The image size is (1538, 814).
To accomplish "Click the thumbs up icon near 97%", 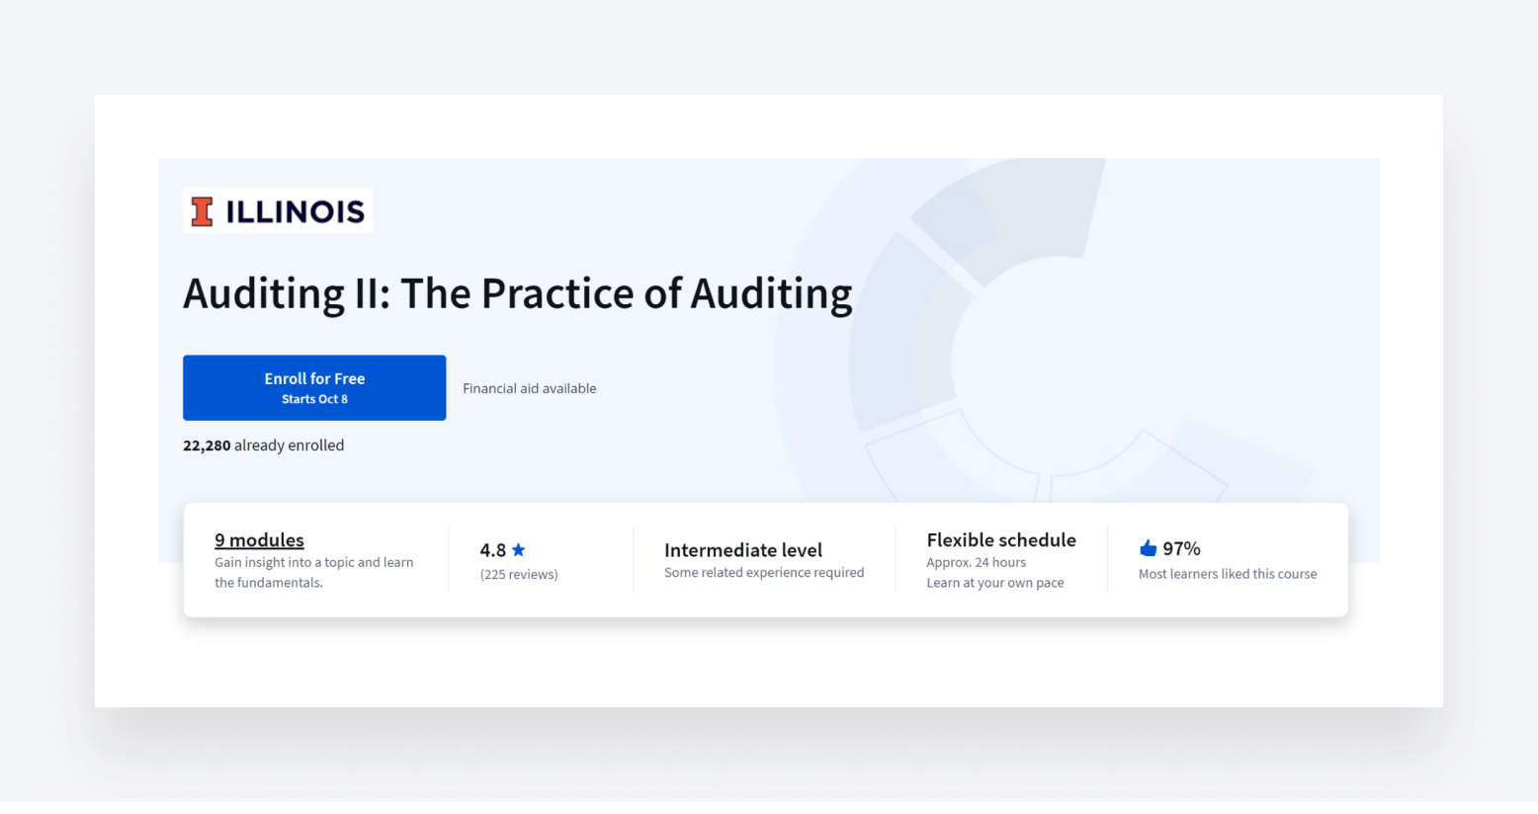I will (x=1147, y=547).
